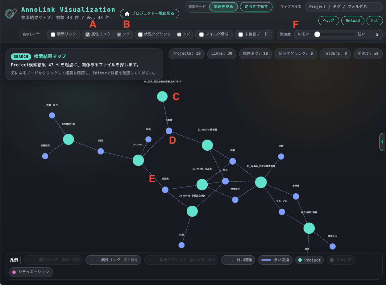
Task: Click the Projects: 10 stat chip
Action: pos(186,53)
